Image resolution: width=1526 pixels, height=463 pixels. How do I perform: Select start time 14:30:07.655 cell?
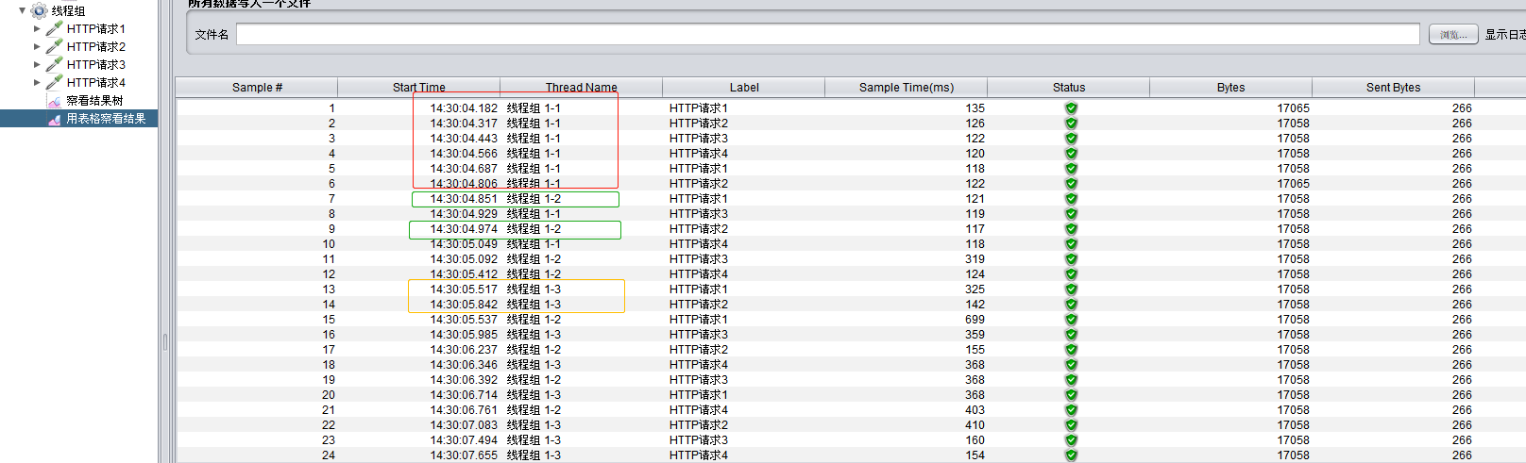tap(464, 455)
